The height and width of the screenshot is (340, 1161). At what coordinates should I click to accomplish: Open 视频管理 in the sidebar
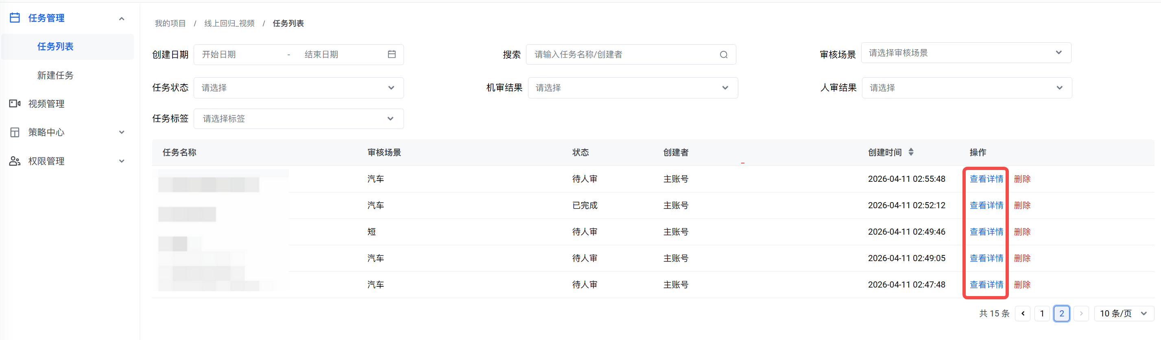click(46, 104)
